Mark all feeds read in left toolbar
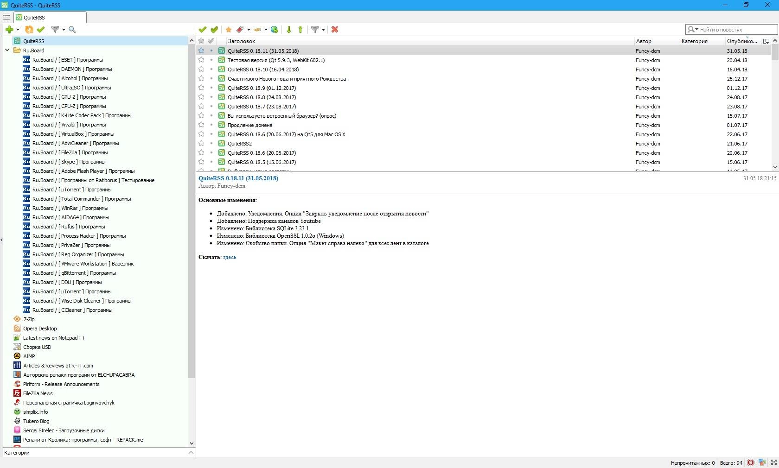The width and height of the screenshot is (779, 468). click(x=41, y=30)
